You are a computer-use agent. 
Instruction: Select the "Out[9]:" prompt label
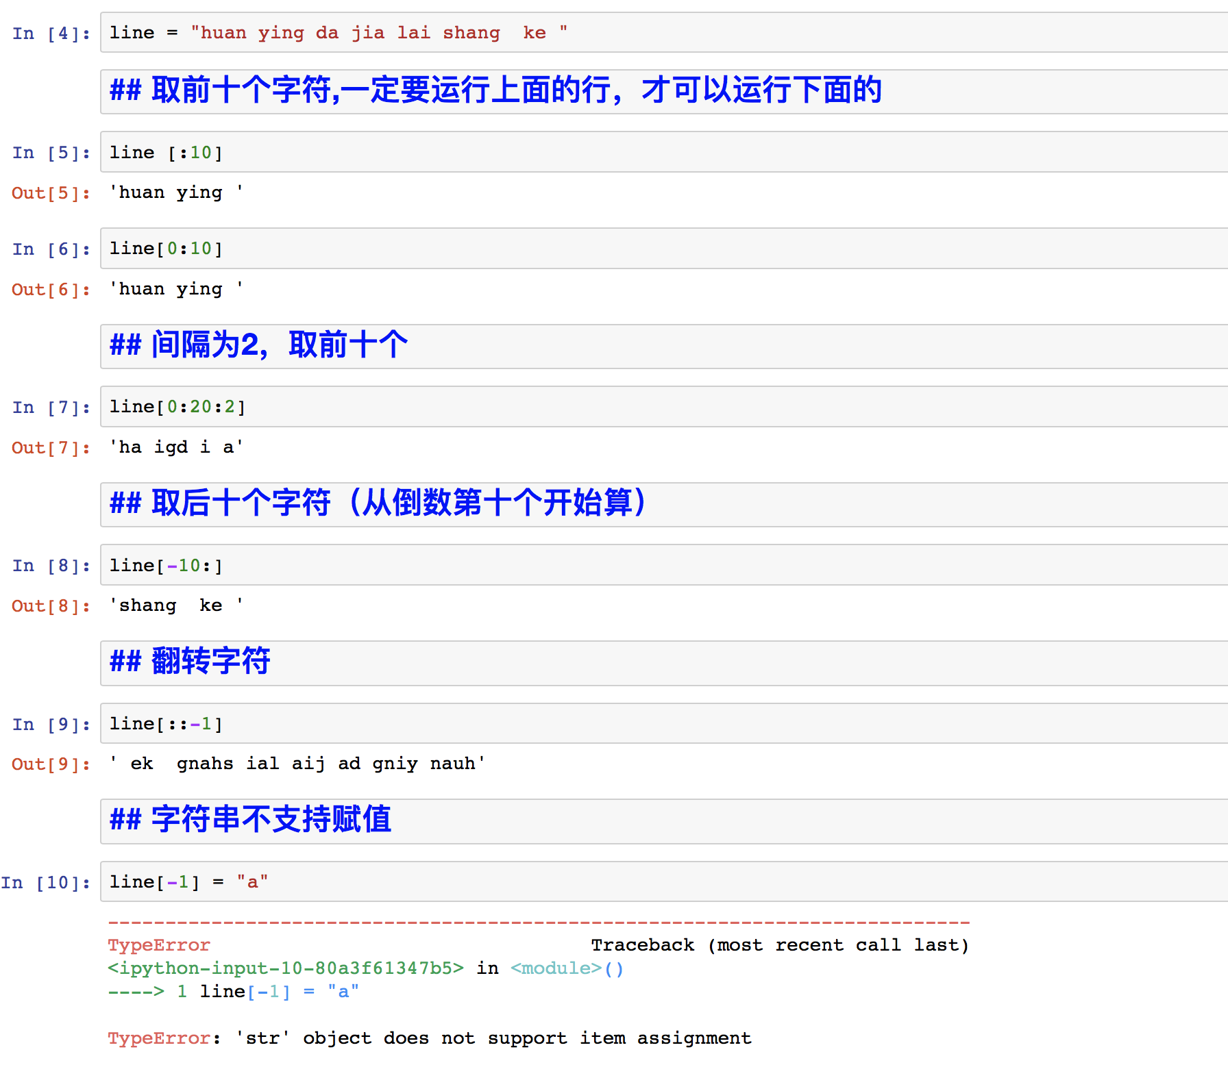pyautogui.click(x=51, y=764)
